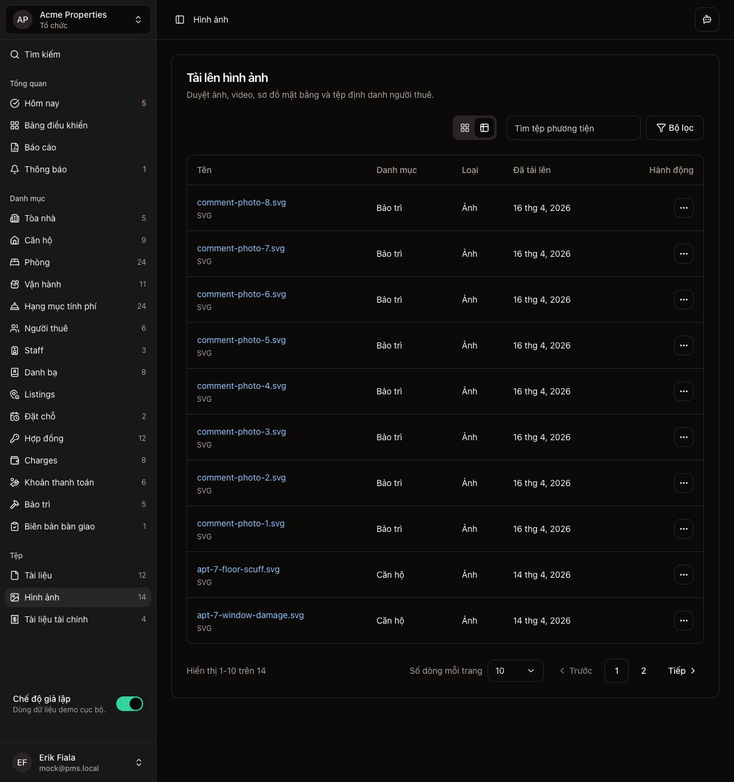The width and height of the screenshot is (734, 782).
Task: Open actions menu for apt-7-floor-scuff.svg
Action: 683,575
